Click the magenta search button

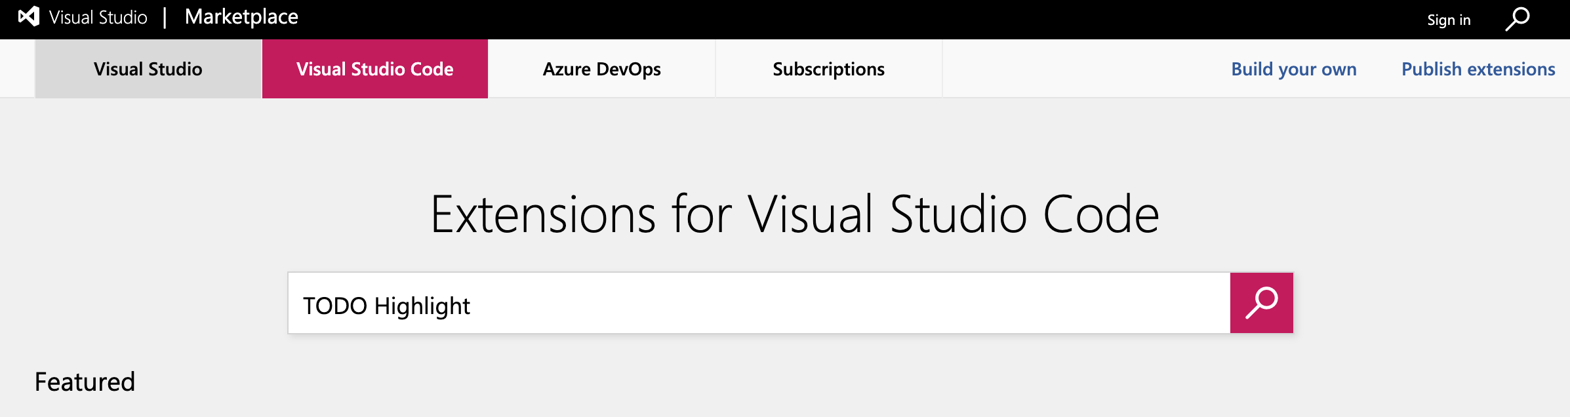pos(1261,303)
